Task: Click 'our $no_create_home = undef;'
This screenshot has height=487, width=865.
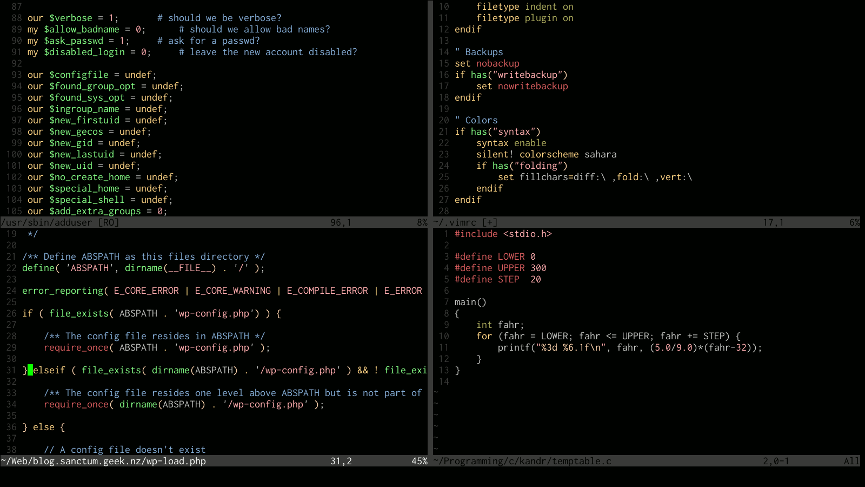Action: (x=103, y=177)
